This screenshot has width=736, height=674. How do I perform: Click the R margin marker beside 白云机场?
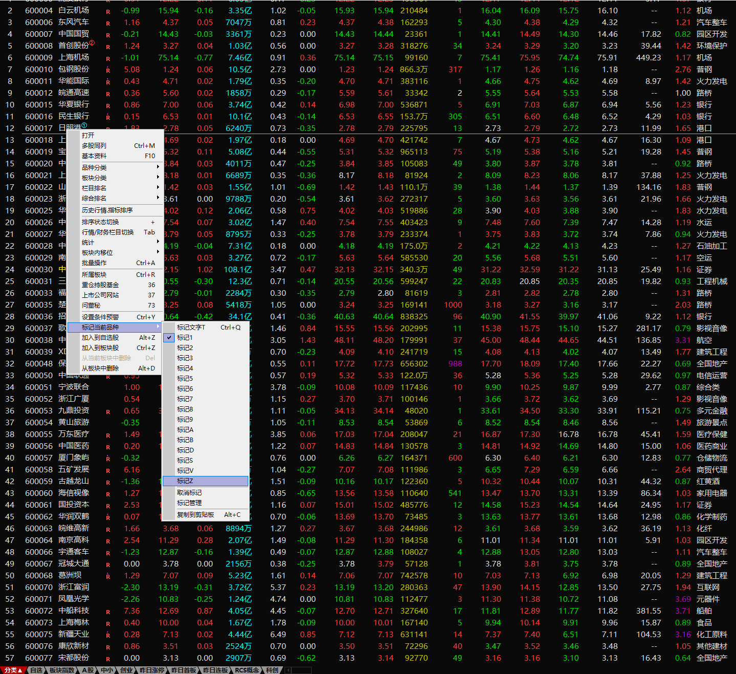coord(108,12)
